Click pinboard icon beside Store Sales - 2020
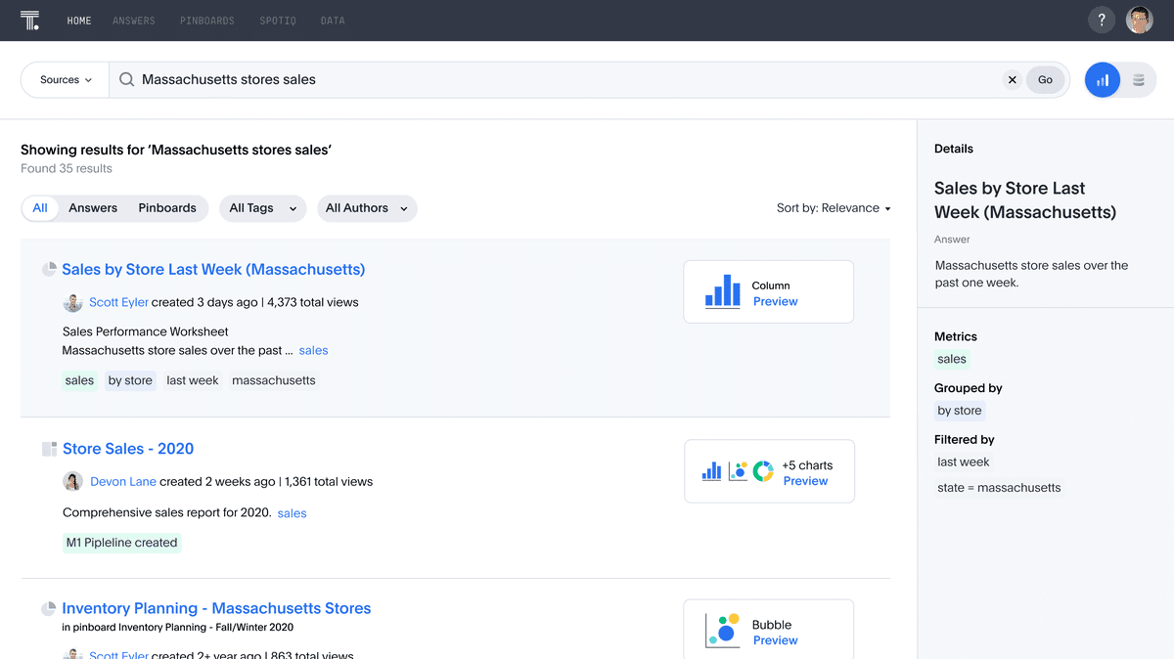The width and height of the screenshot is (1174, 659). coord(49,449)
